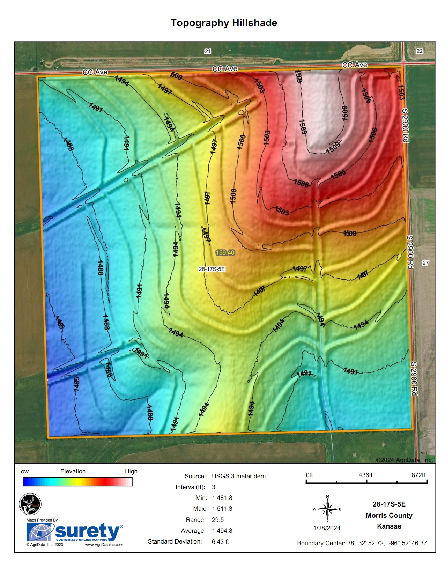
Task: Click the Boundary Center coordinates
Action: pos(362,543)
